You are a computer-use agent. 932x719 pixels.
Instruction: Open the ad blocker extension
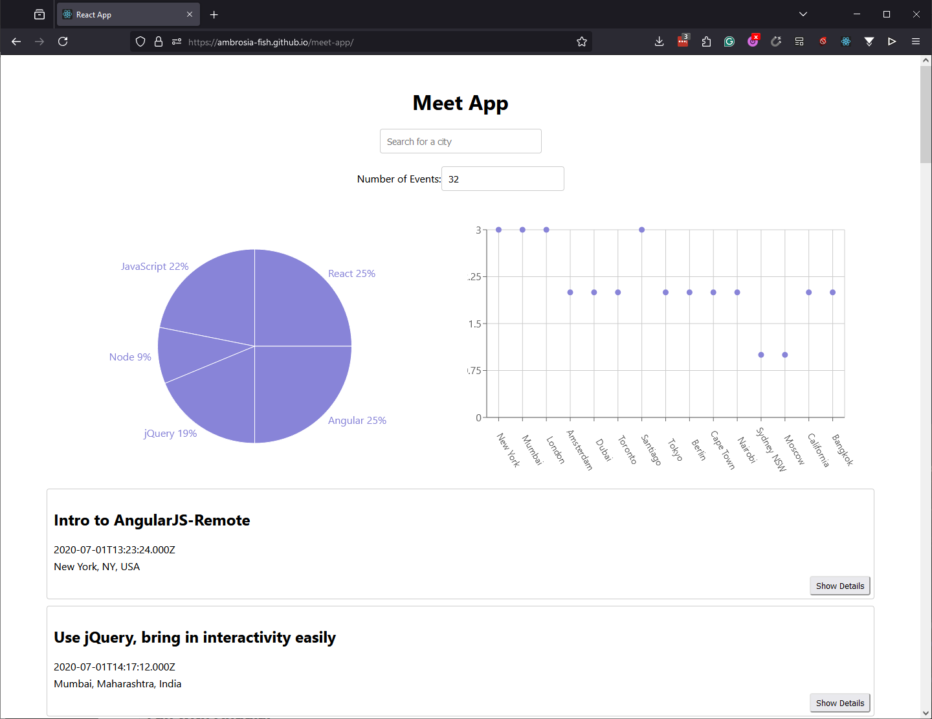823,41
